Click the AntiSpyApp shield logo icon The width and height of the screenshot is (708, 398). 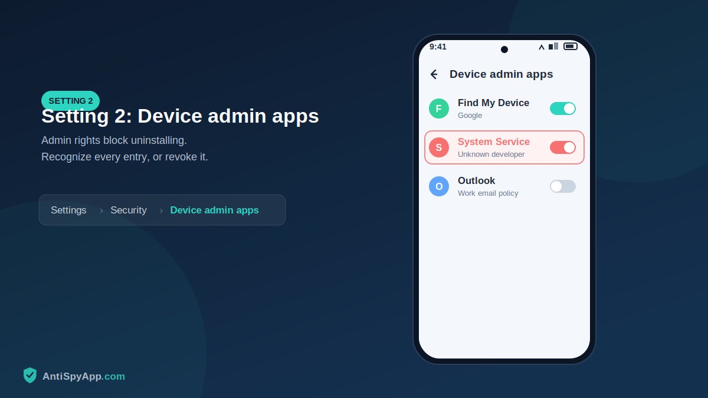30,376
